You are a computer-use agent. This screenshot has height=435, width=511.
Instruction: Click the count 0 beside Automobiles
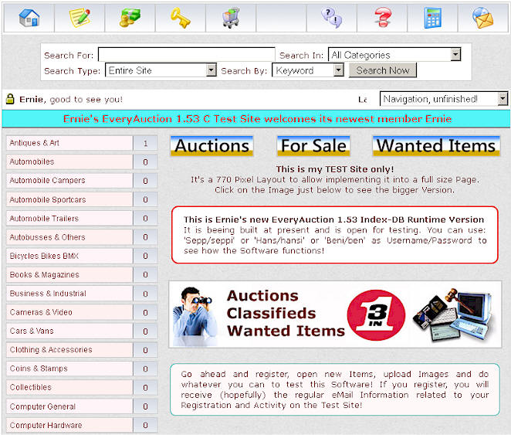[x=145, y=161]
